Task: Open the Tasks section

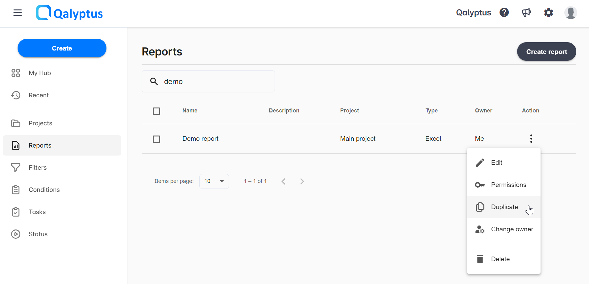Action: click(x=37, y=212)
